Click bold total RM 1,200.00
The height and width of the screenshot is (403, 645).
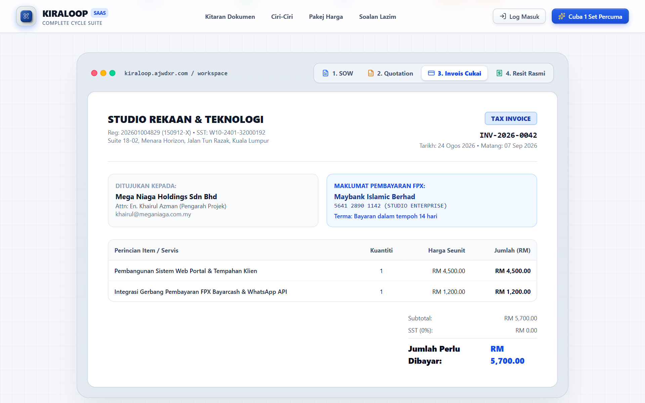513,292
